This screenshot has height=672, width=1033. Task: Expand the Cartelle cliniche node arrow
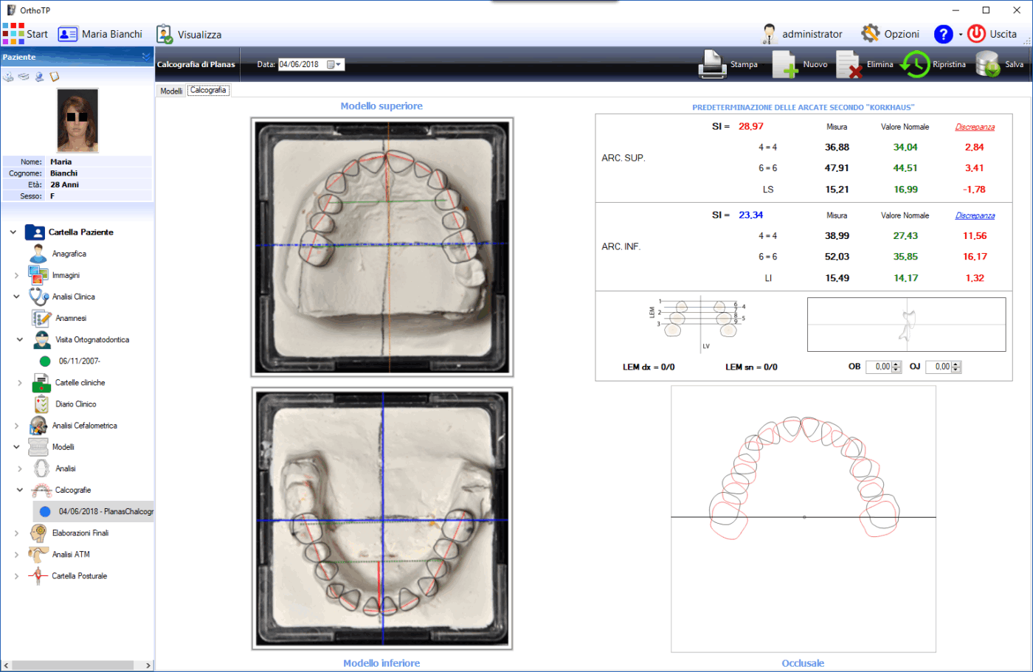[20, 383]
